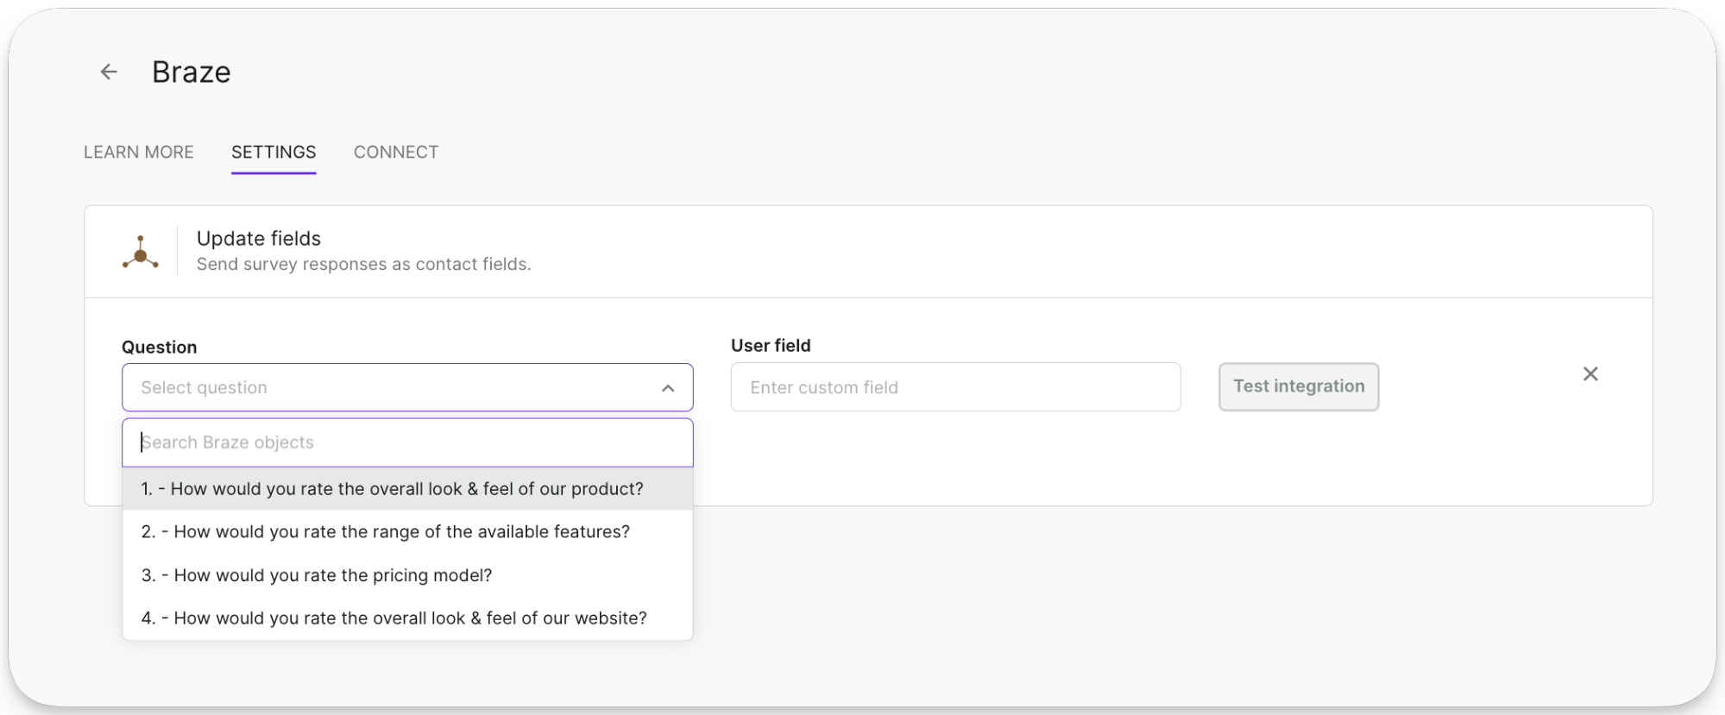The image size is (1725, 715).
Task: Click the Enter custom field input
Action: (955, 387)
